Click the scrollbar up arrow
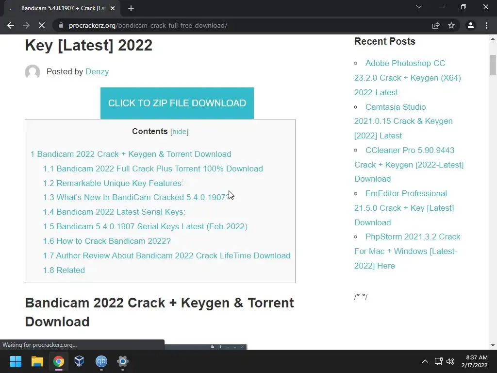The width and height of the screenshot is (497, 373). [493, 39]
